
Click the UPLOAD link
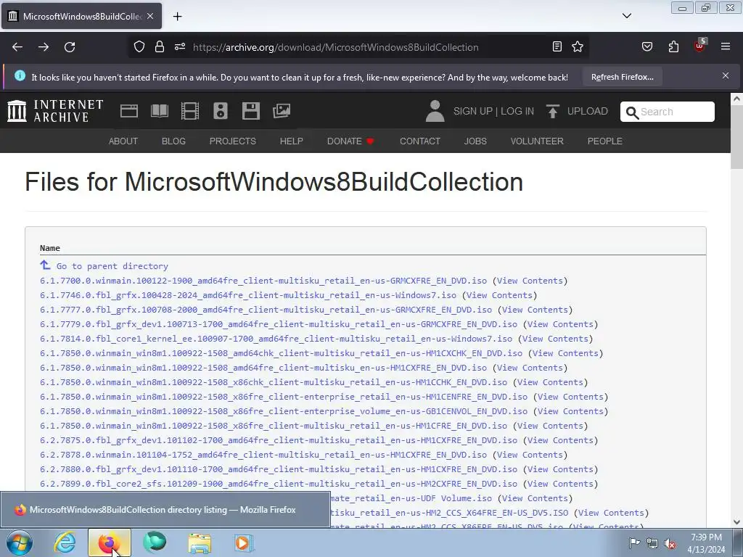[x=577, y=111]
